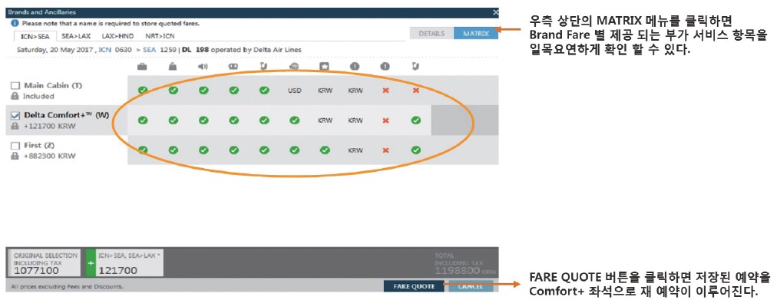
Task: Click the padlock icon beside +882300 KRW
Action: [x=15, y=156]
